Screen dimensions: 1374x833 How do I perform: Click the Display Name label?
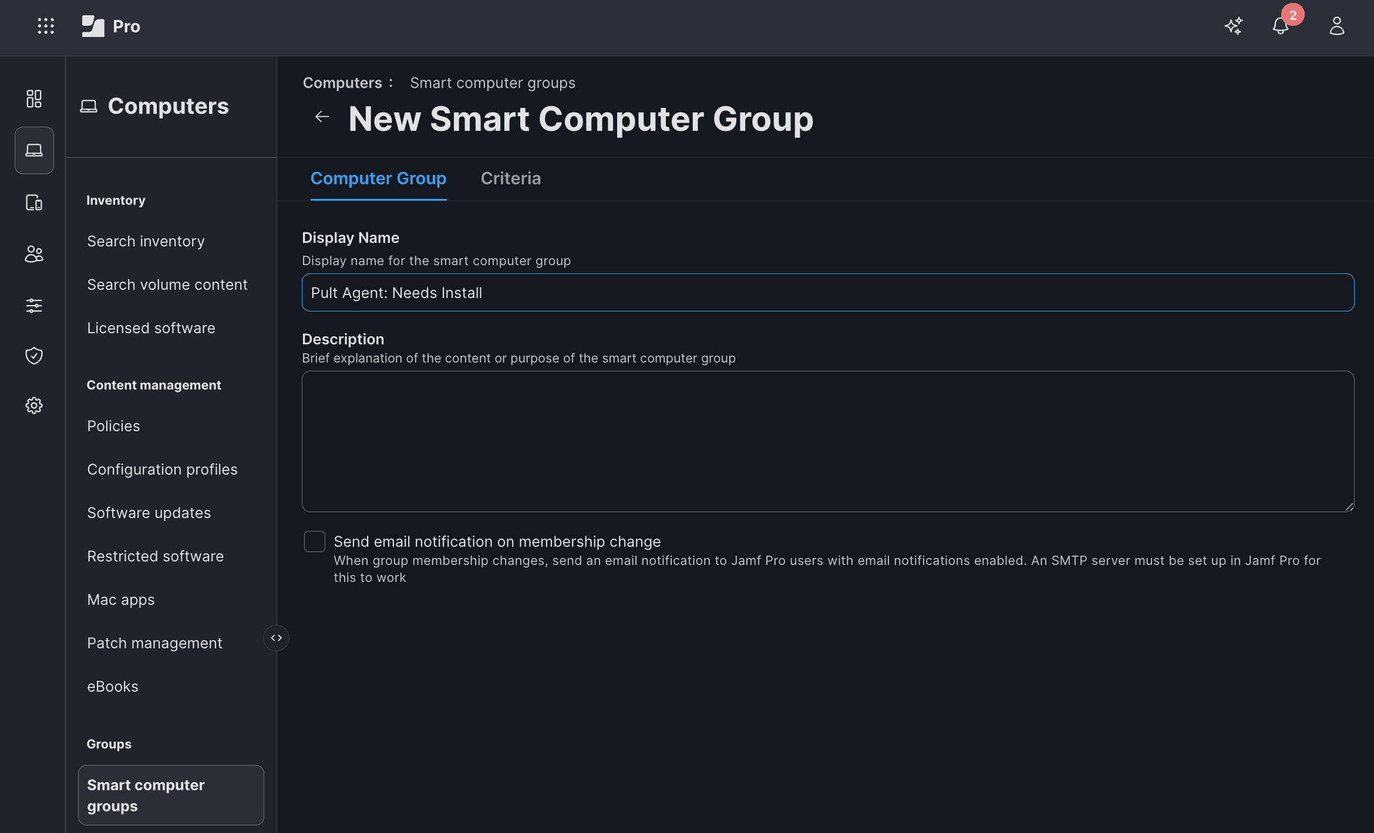351,238
